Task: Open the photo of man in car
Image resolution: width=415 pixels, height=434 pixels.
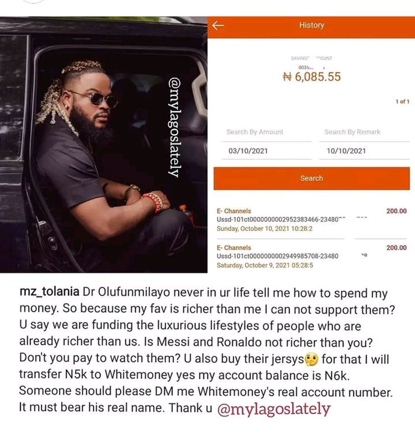Action: [104, 144]
